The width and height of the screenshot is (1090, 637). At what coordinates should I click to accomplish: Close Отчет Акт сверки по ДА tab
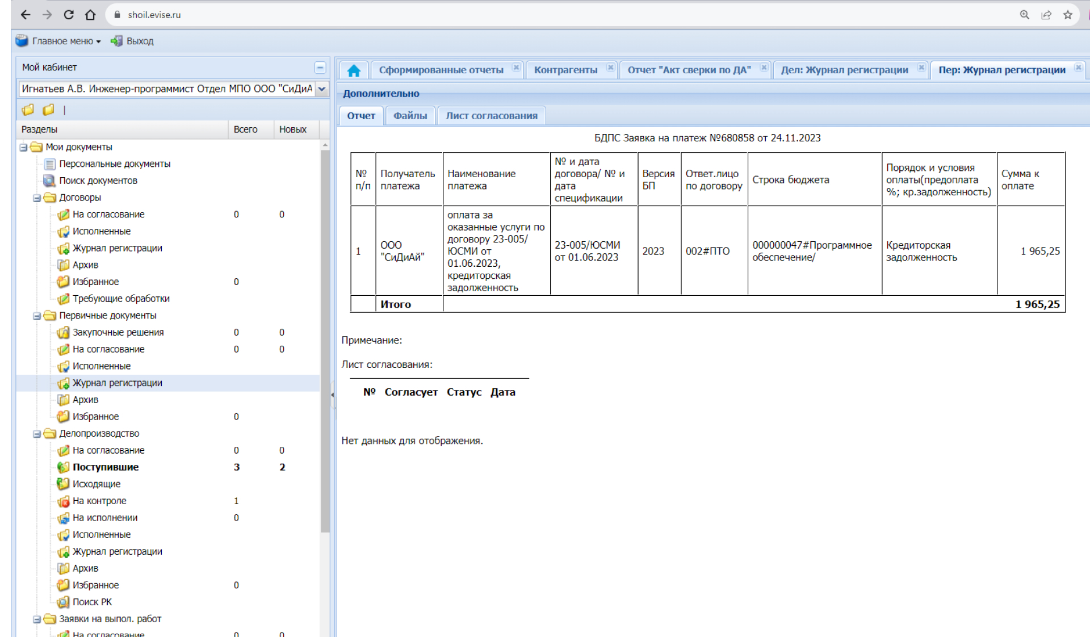pyautogui.click(x=764, y=68)
